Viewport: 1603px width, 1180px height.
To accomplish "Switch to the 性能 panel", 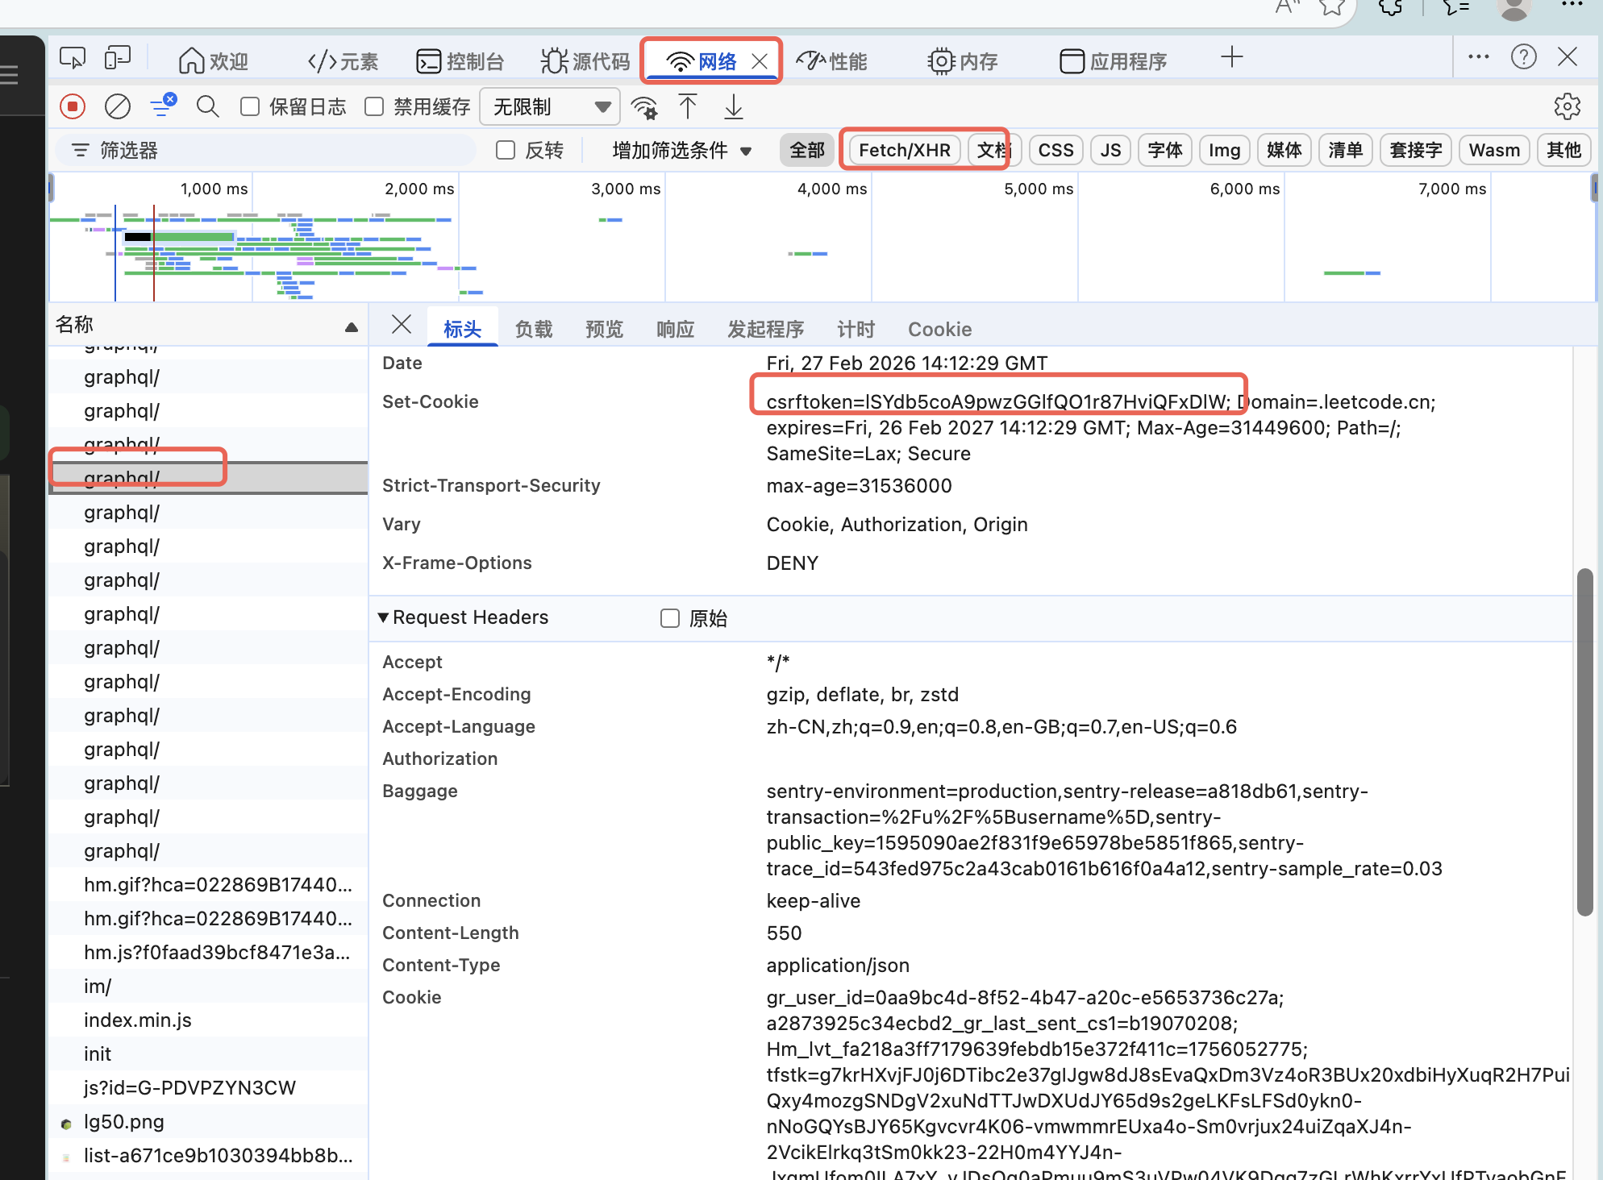I will (x=832, y=60).
